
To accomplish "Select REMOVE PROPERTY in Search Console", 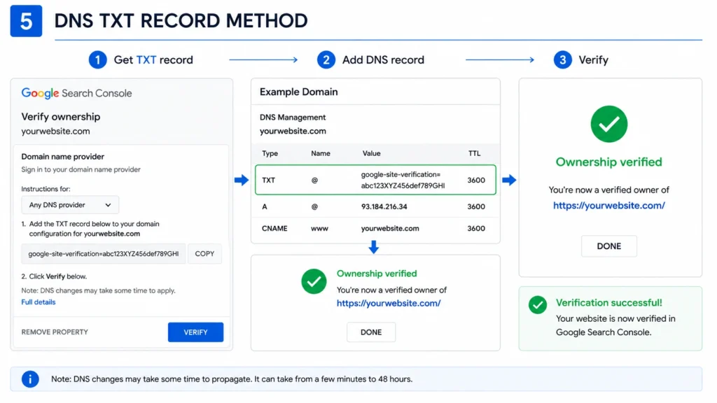I will [55, 332].
